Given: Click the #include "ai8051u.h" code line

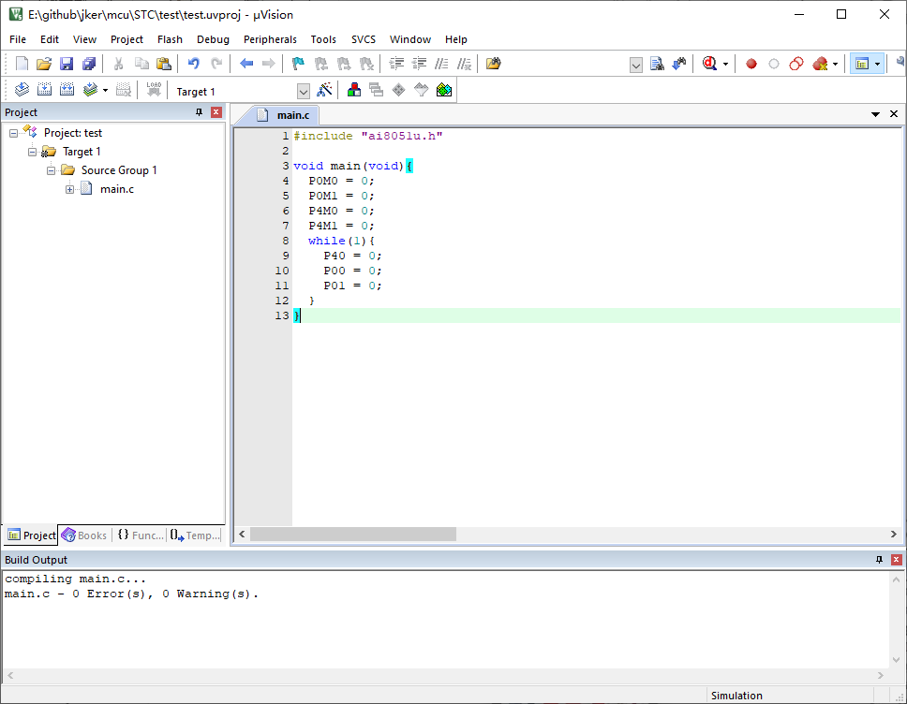Looking at the screenshot, I should pos(368,136).
